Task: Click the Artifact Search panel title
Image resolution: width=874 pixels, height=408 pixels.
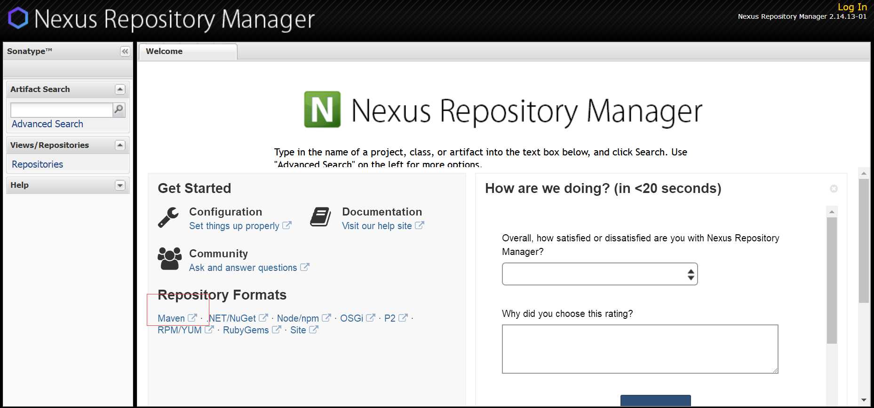Action: 40,89
